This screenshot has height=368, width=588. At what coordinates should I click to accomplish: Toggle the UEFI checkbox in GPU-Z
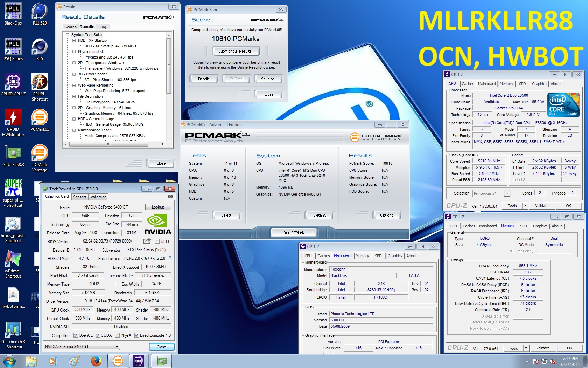click(157, 241)
